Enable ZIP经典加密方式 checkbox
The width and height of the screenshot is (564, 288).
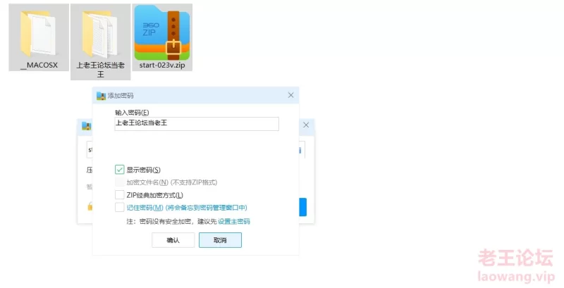119,194
